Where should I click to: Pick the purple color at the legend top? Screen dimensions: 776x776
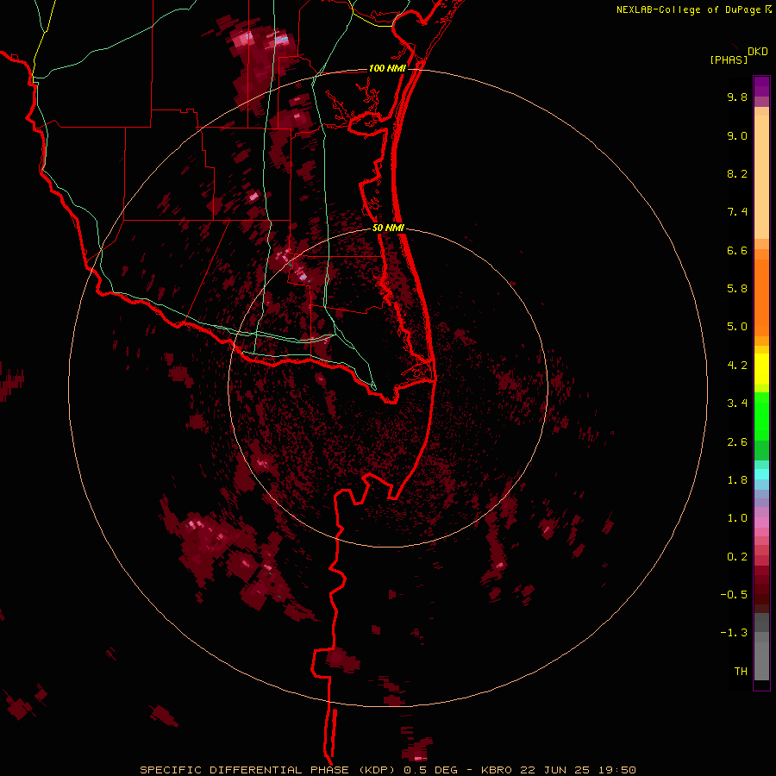coord(761,86)
